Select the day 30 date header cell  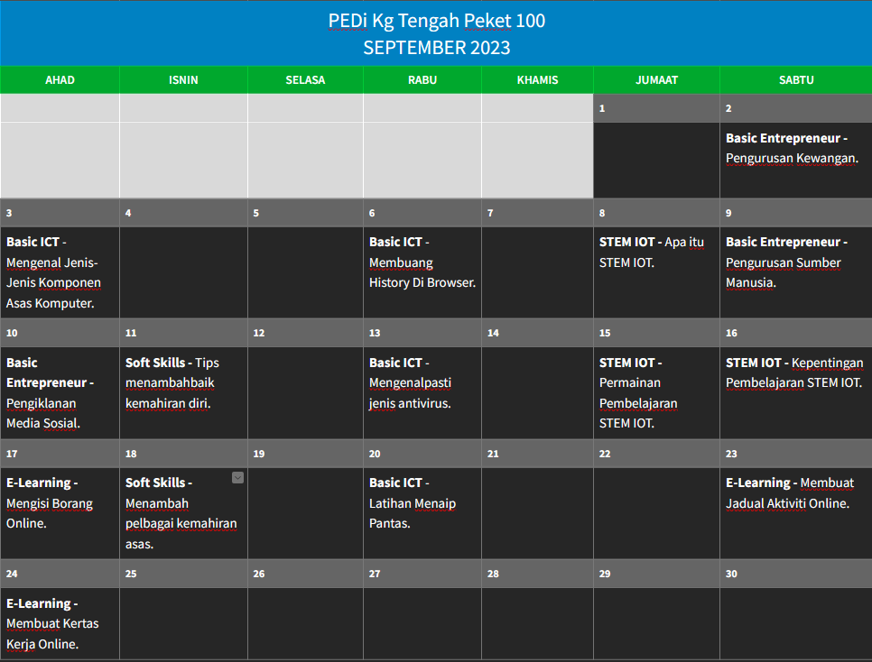click(x=796, y=574)
